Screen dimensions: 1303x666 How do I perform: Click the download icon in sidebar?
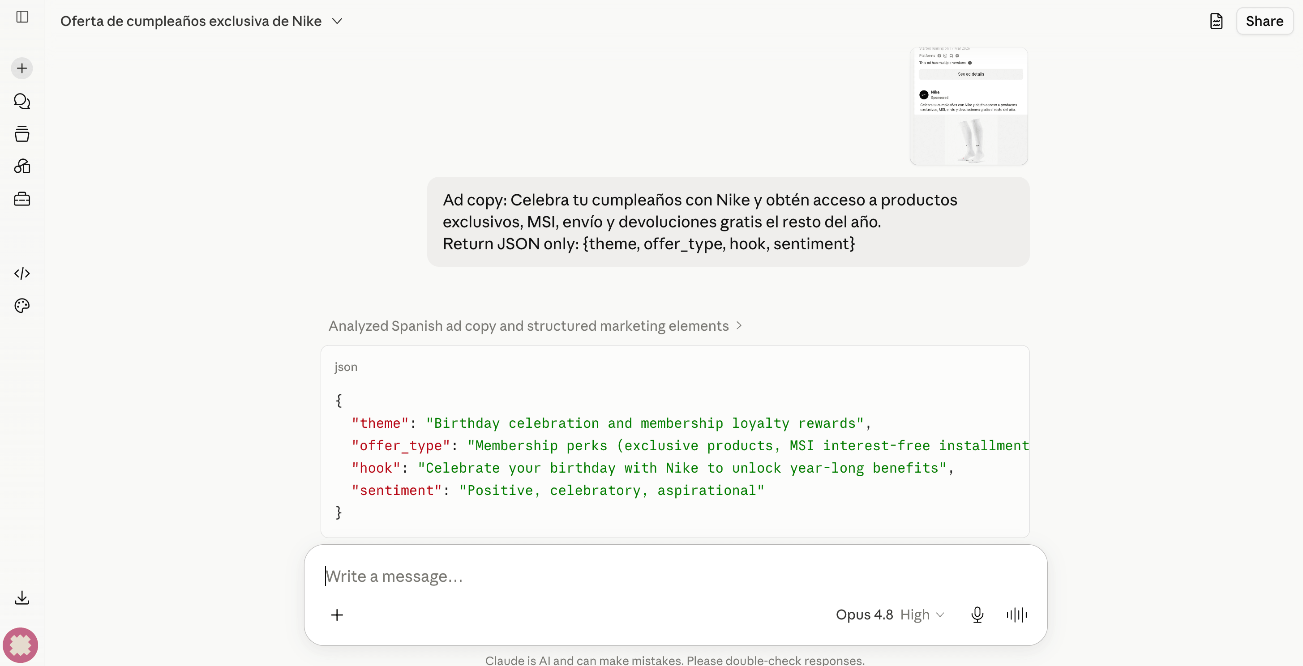point(22,598)
